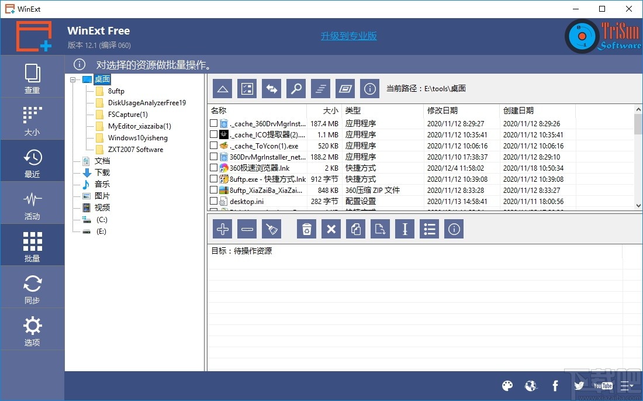Open the list view icon in lower toolbar
The width and height of the screenshot is (643, 401).
pyautogui.click(x=429, y=229)
